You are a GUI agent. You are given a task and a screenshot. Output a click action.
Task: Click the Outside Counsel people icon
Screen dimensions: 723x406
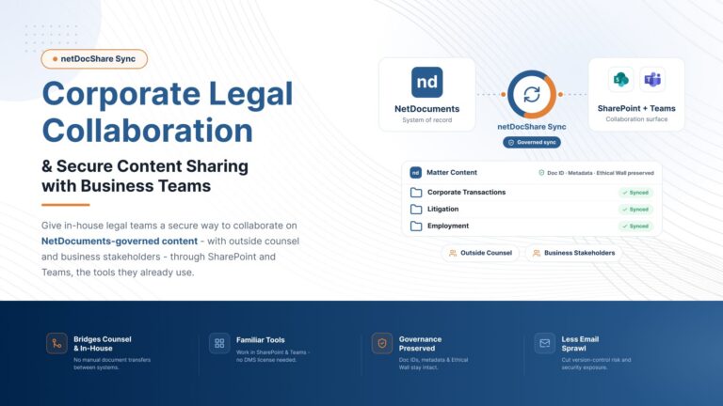tap(453, 253)
